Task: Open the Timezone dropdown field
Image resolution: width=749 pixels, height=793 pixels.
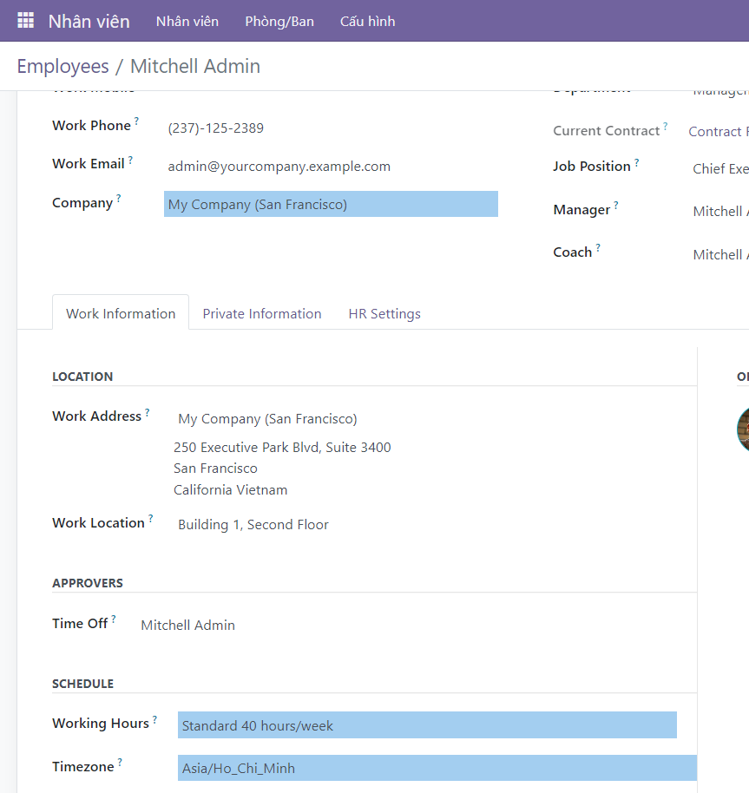Action: pyautogui.click(x=437, y=768)
